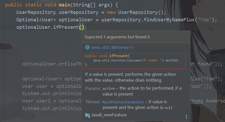This screenshot has height=122, width=225.
Task: Click the module folder icon beside Java8_newFeature
Action: 87,115
